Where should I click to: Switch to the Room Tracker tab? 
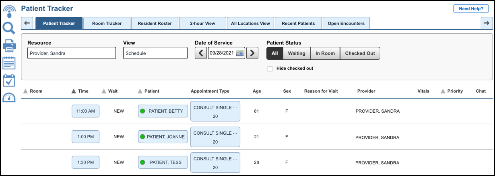click(107, 23)
